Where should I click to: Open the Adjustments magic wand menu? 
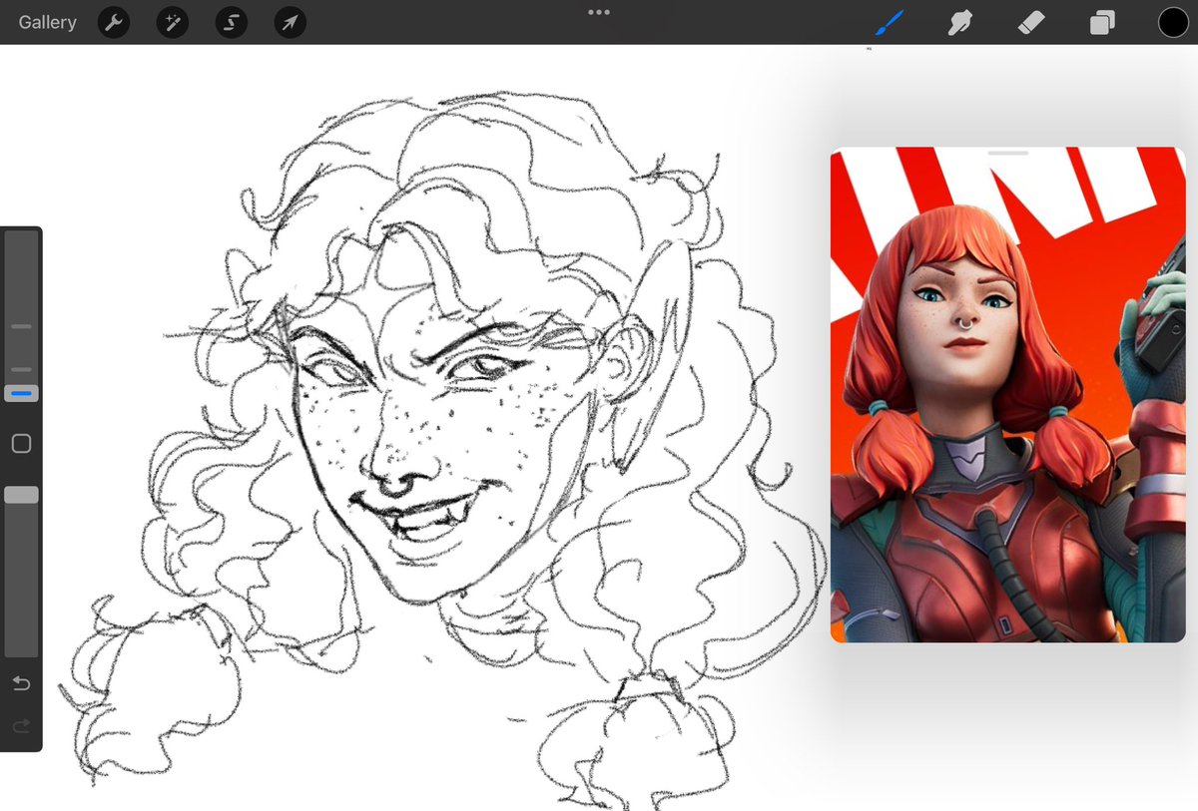173,22
